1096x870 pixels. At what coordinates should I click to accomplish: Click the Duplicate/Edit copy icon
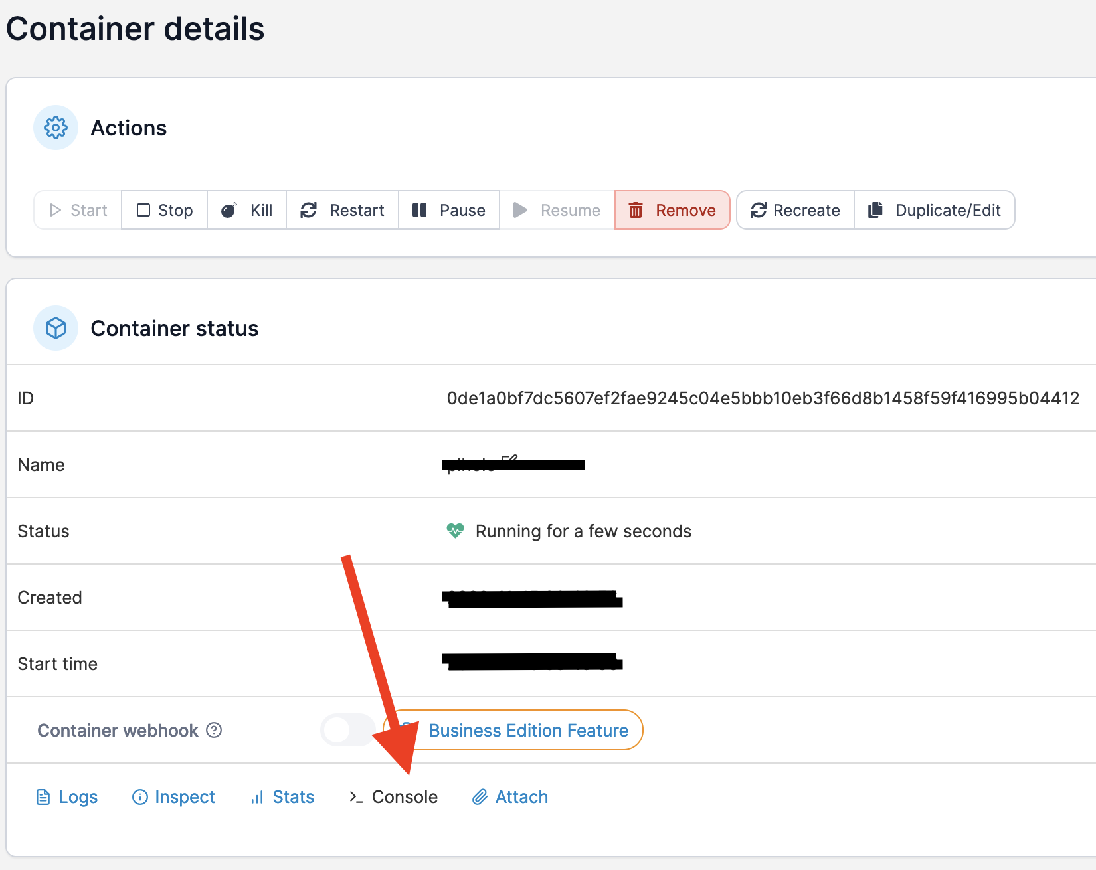(x=875, y=210)
